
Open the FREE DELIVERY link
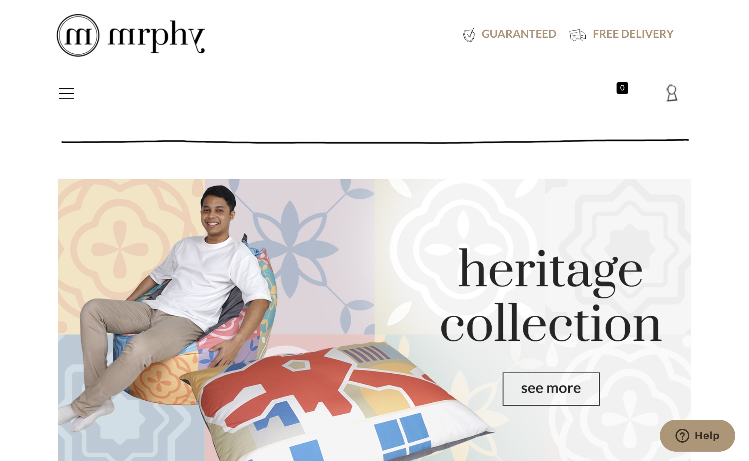pyautogui.click(x=633, y=34)
